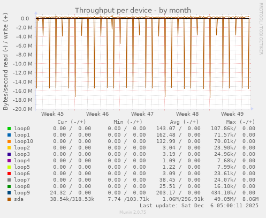The width and height of the screenshot is (266, 218).
Task: Click the Week 46 axis label
Action: [x=97, y=114]
